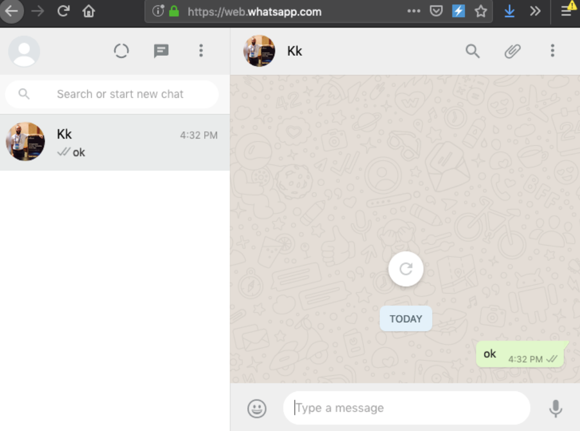Go to browser home page
Image resolution: width=580 pixels, height=431 pixels.
89,11
